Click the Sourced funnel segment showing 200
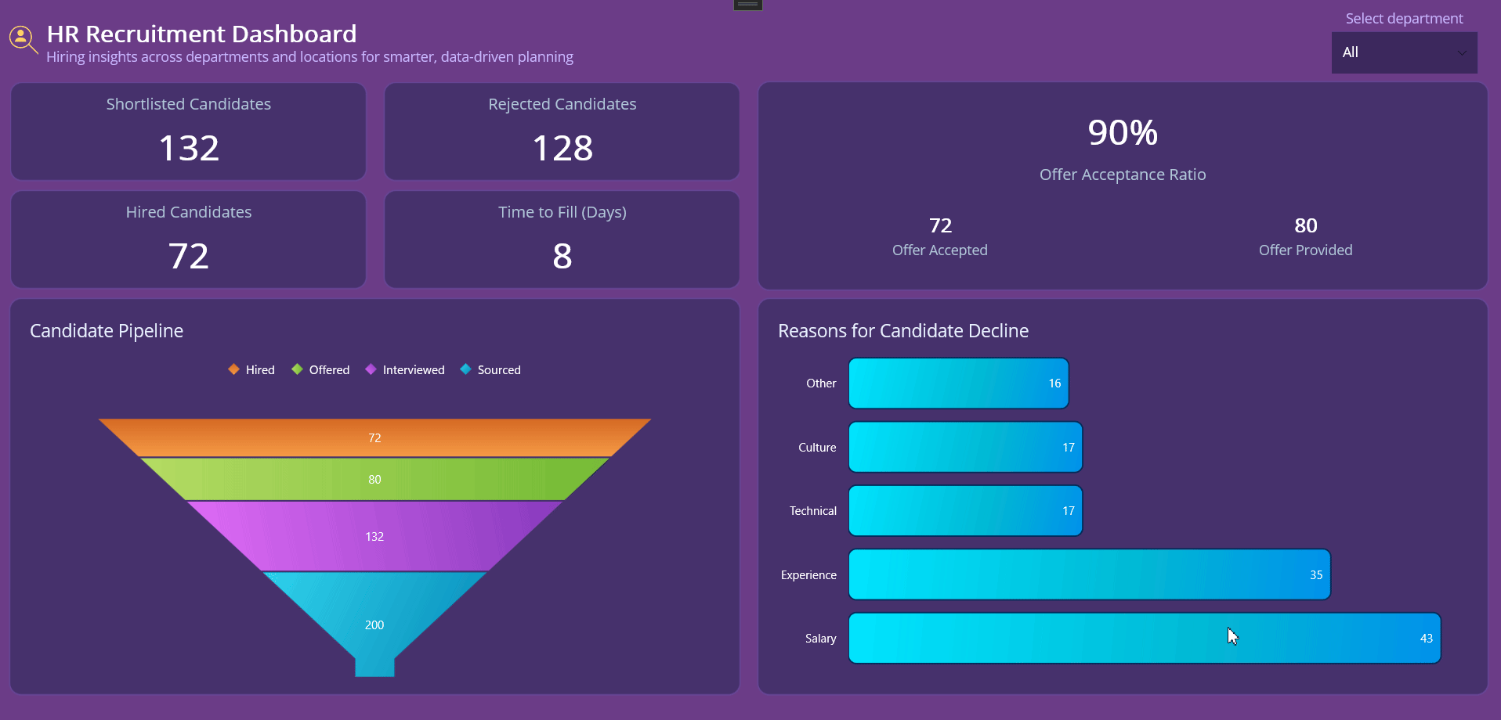Screen dimensions: 1501x720 (374, 625)
